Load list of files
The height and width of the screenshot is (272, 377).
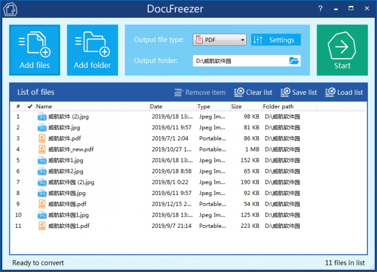[344, 92]
